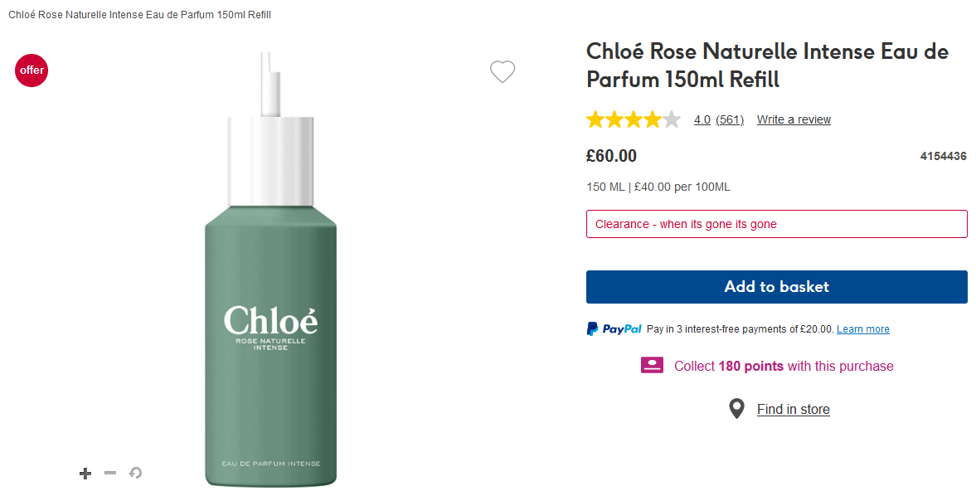
Task: Zoom in on product image with plus icon
Action: coord(85,474)
